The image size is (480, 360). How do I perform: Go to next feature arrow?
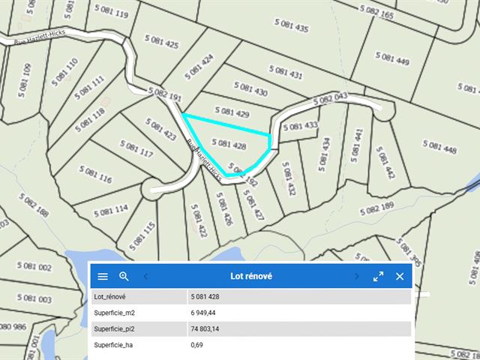click(357, 276)
